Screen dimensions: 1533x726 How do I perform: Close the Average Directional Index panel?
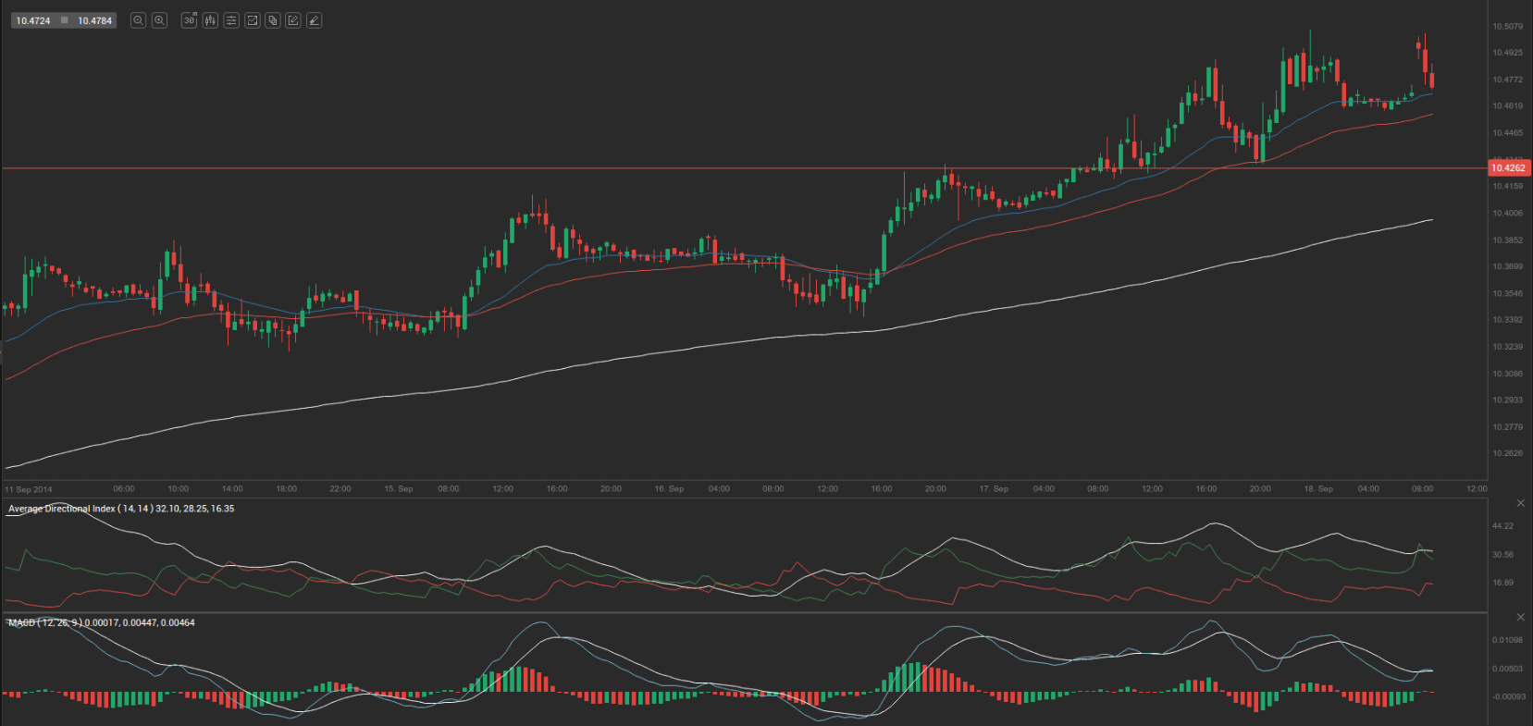coord(1520,503)
